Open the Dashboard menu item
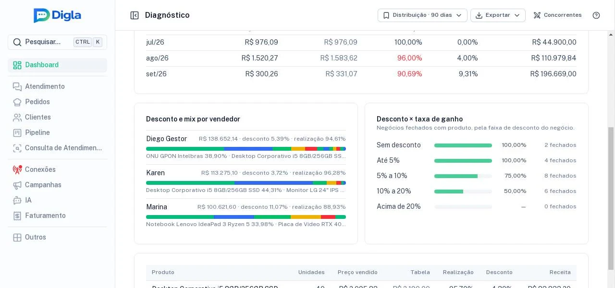The image size is (615, 288). click(57, 65)
